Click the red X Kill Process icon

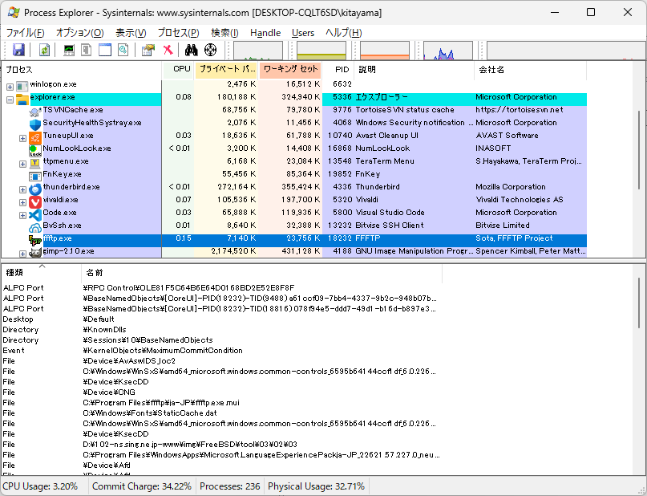point(168,50)
